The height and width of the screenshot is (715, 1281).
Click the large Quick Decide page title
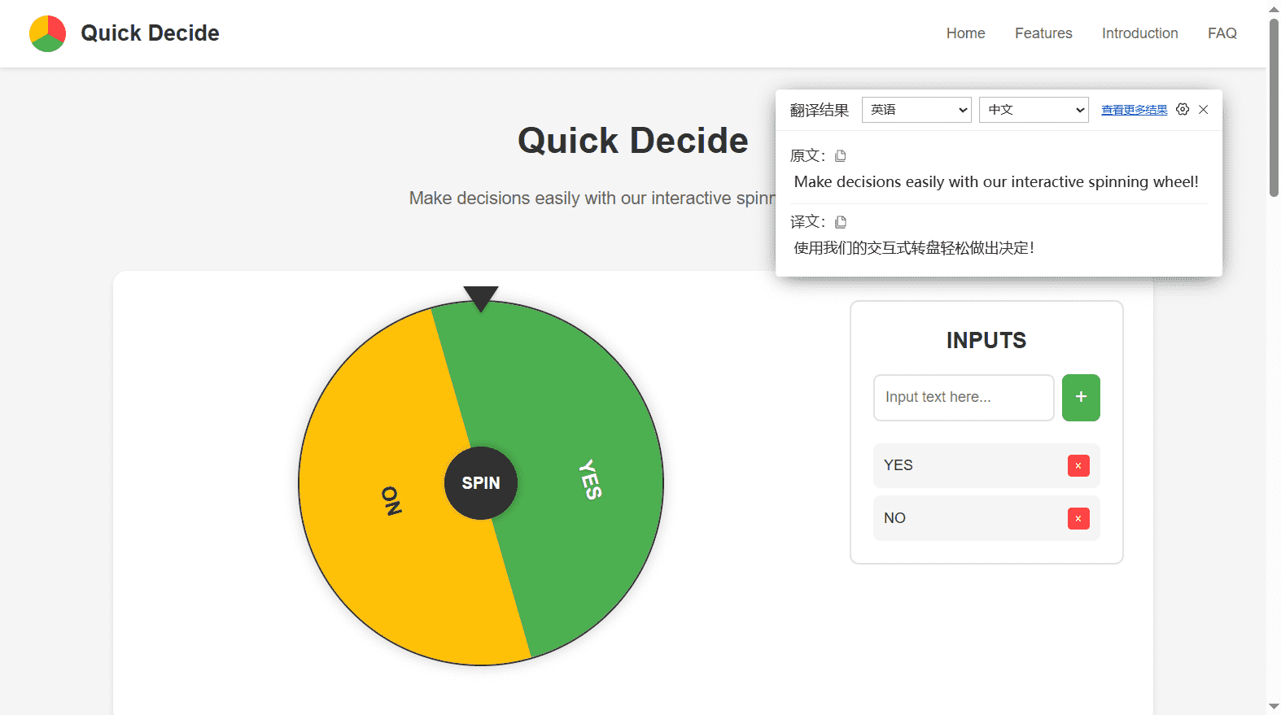[x=632, y=141]
